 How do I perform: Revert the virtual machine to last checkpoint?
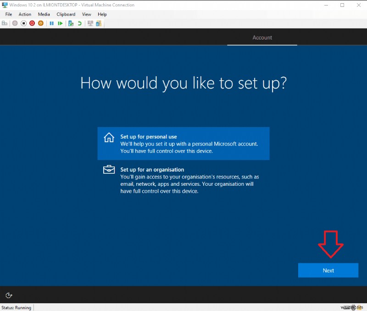(x=79, y=23)
